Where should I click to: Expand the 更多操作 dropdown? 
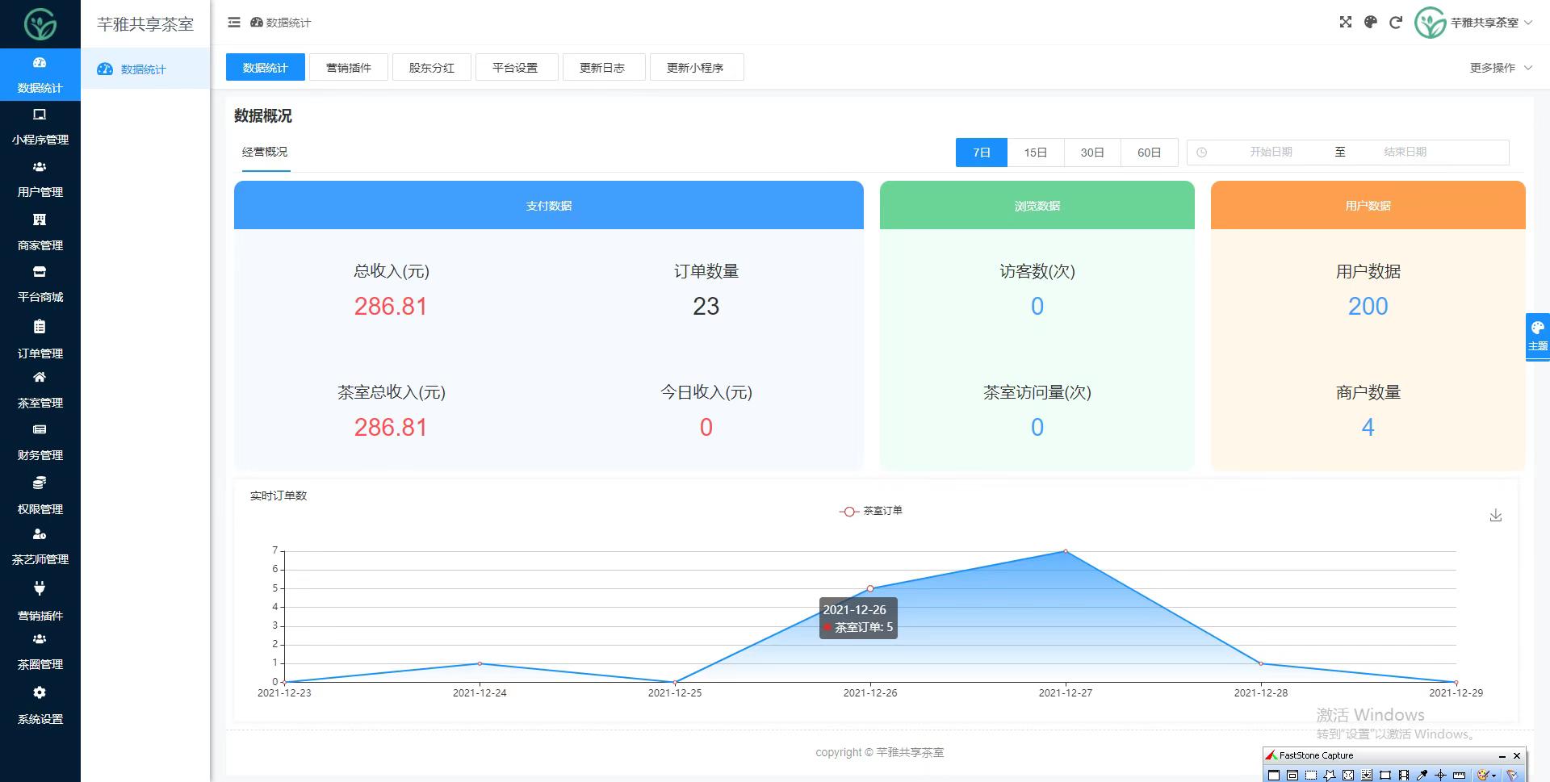(1500, 68)
